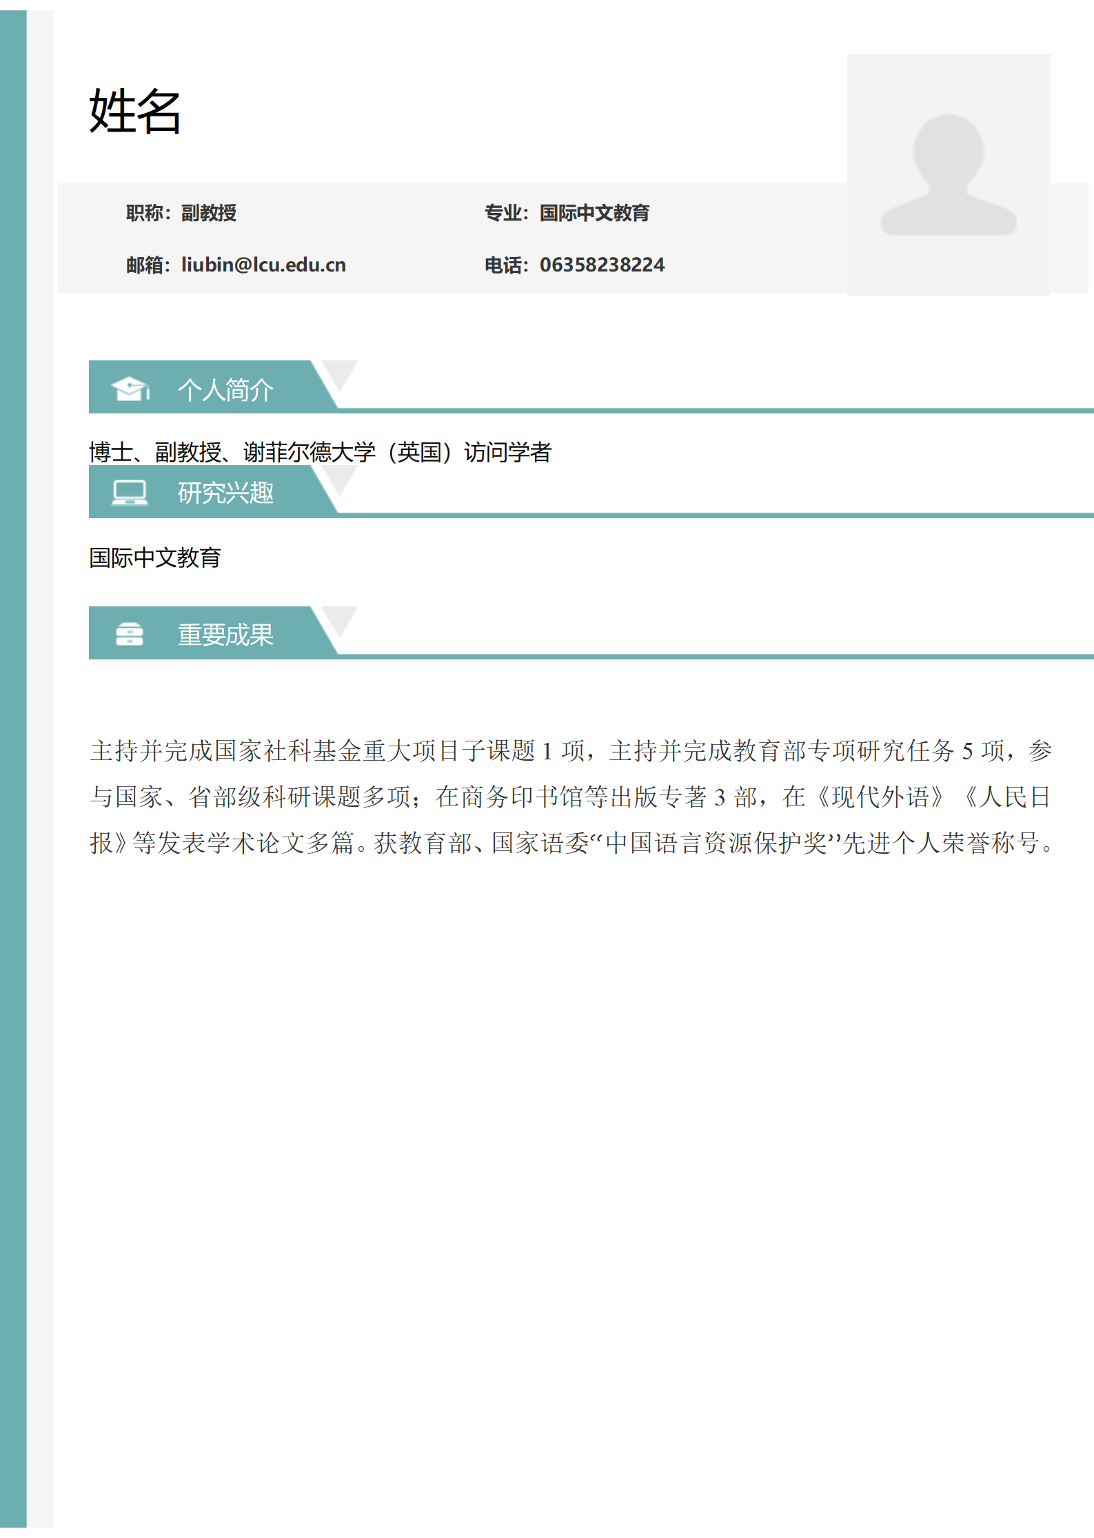Click the gray triangle next to 研究兴趣
The image size is (1094, 1538).
click(x=339, y=478)
